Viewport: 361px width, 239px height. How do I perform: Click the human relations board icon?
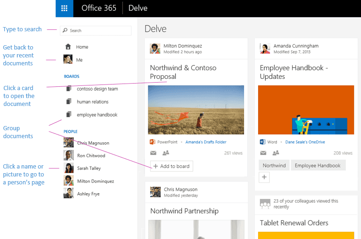pos(69,101)
